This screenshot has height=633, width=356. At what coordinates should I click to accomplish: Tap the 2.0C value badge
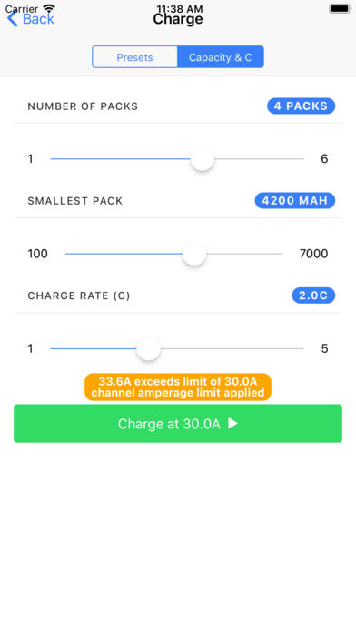pyautogui.click(x=313, y=296)
